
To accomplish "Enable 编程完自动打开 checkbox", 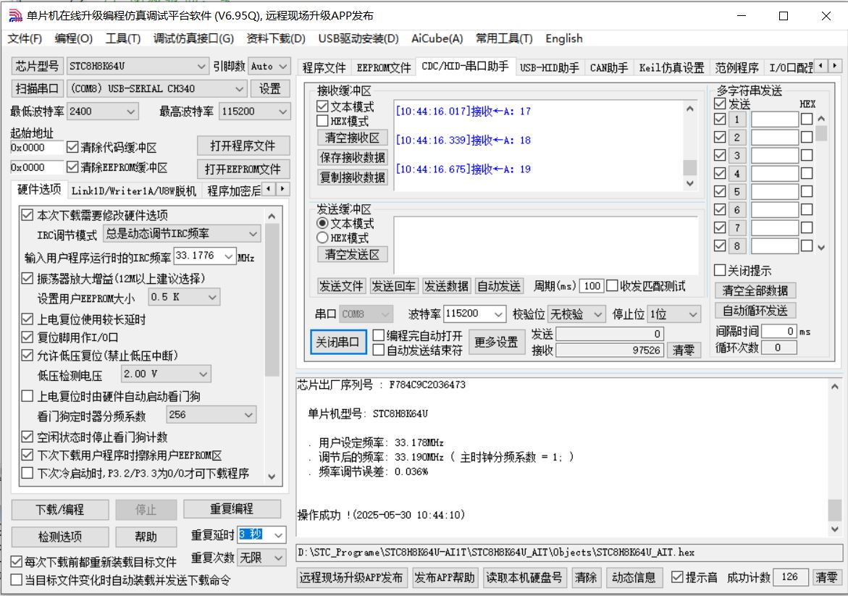I will (x=379, y=335).
